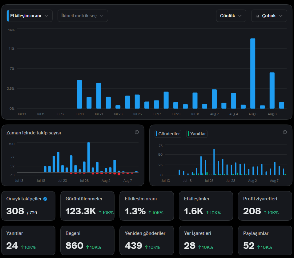
Task: Click the Etkileşim oranı 1.3% summary card
Action: (147, 206)
